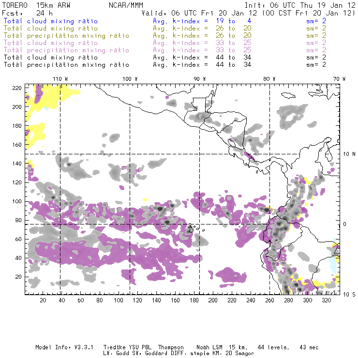
Task: Click the "0" equator latitude label
Action: pyautogui.click(x=345, y=224)
